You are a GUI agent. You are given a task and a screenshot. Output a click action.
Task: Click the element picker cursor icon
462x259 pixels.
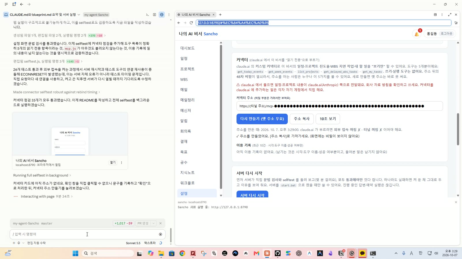pyautogui.click(x=456, y=23)
